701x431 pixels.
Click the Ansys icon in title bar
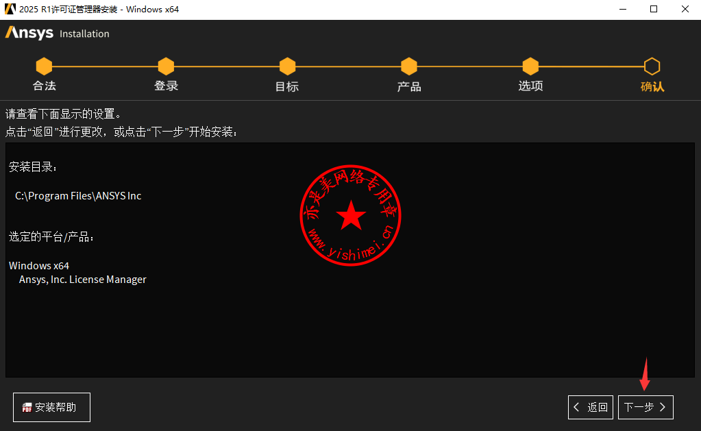pos(10,9)
